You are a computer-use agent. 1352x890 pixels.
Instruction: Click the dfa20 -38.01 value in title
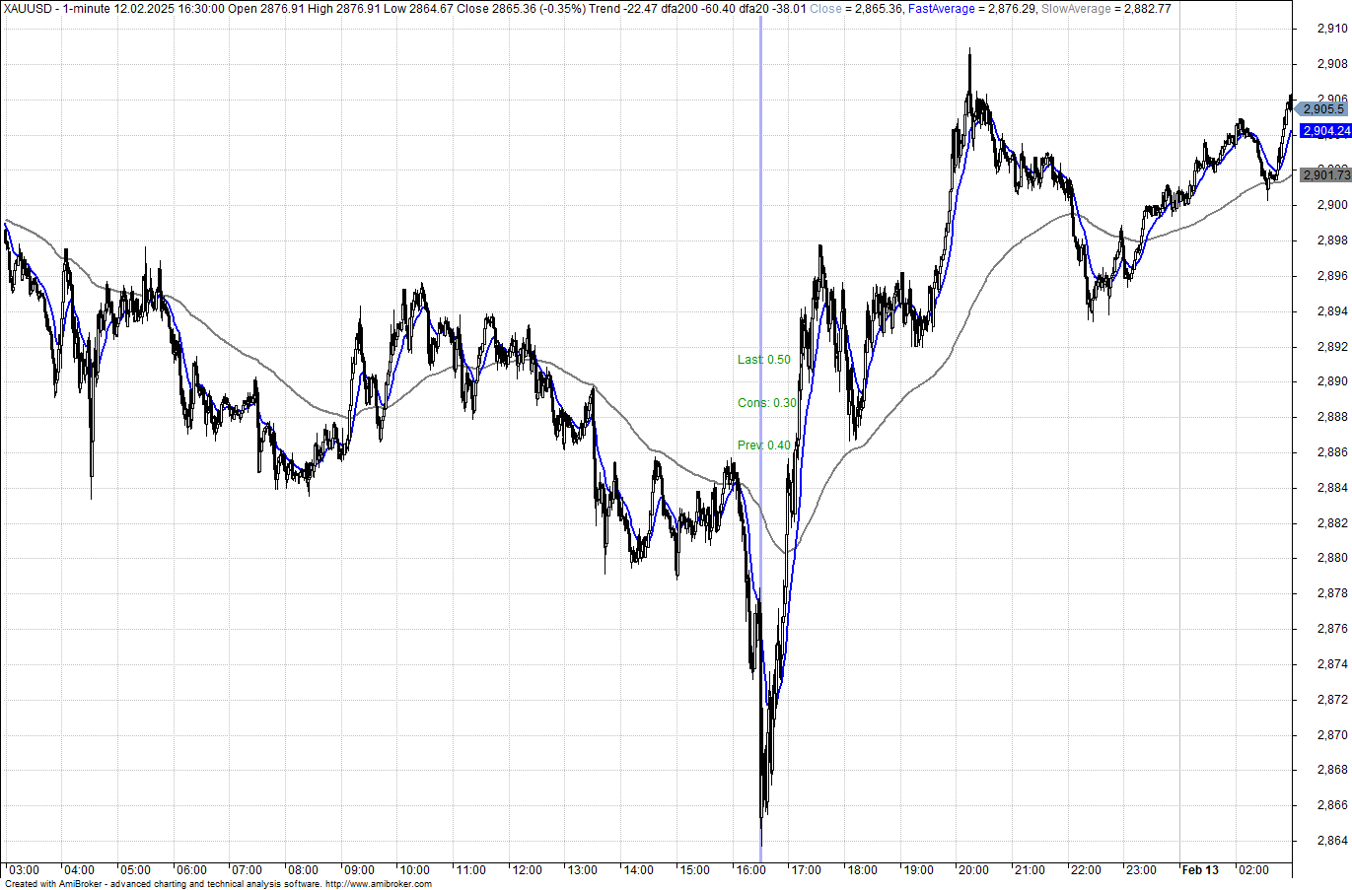(x=772, y=9)
